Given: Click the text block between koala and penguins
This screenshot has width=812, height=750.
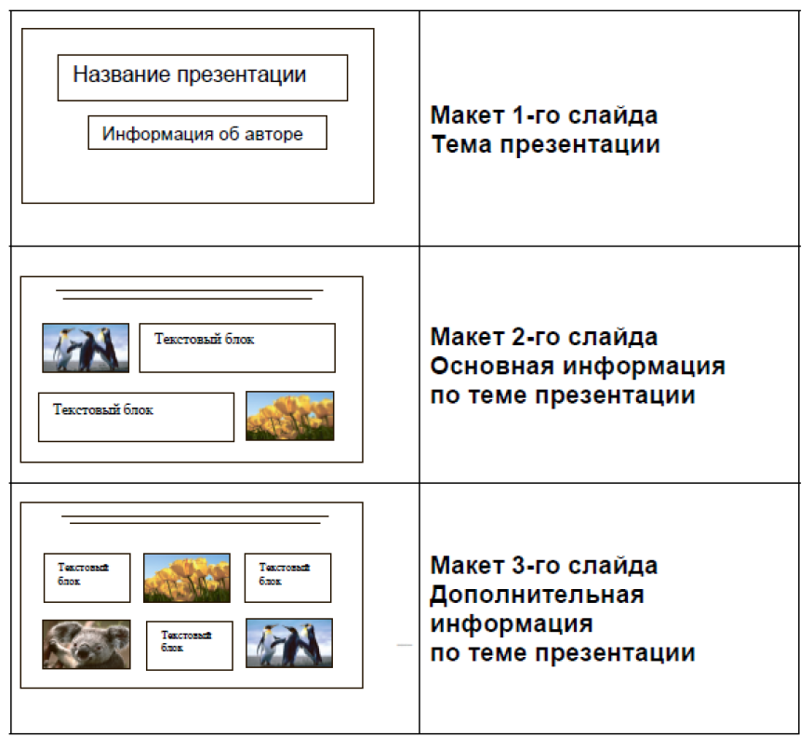Looking at the screenshot, I should [190, 646].
